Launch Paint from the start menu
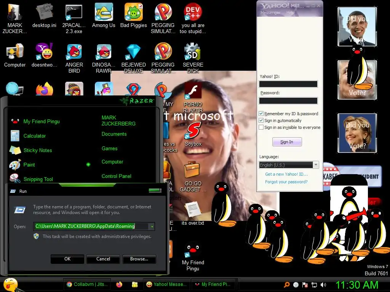390x292 pixels. click(29, 165)
